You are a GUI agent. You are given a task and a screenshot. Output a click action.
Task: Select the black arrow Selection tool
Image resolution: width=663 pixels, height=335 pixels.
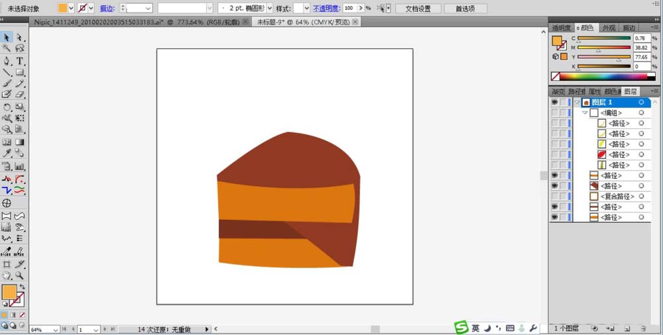(7, 37)
